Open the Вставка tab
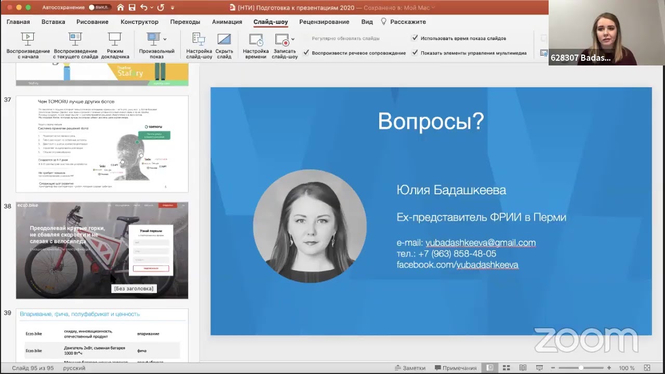 (x=53, y=22)
